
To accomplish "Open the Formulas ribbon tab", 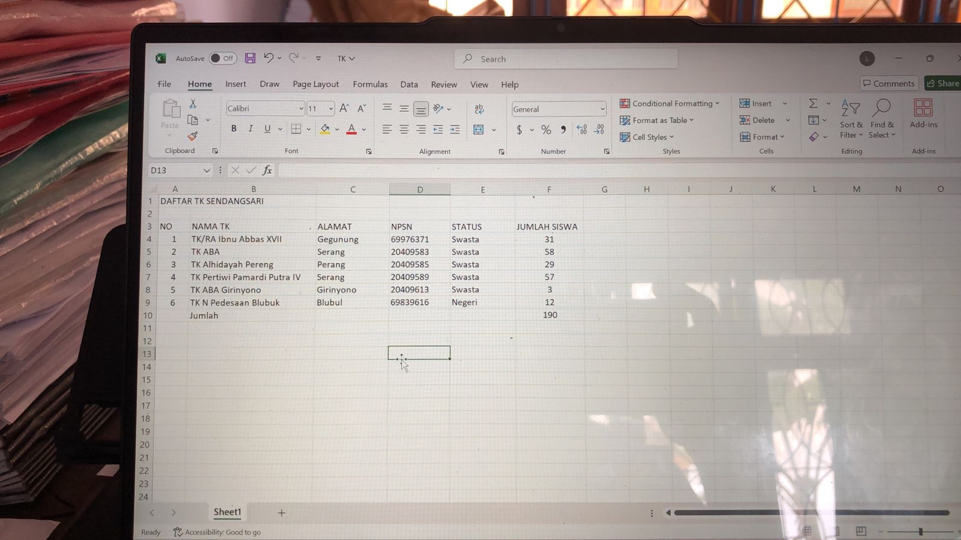I will point(370,84).
